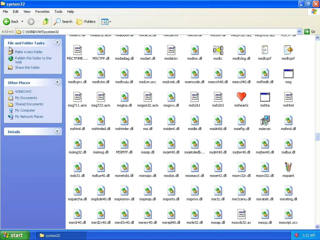Select the msrating.dll file icon
Image resolution: width=320 pixels, height=240 pixels.
tap(288, 191)
